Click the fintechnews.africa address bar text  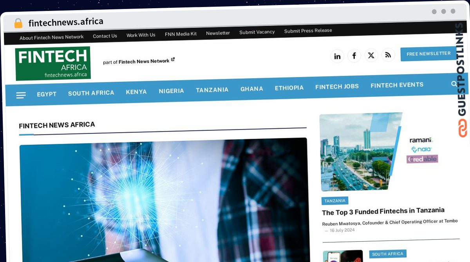66,22
